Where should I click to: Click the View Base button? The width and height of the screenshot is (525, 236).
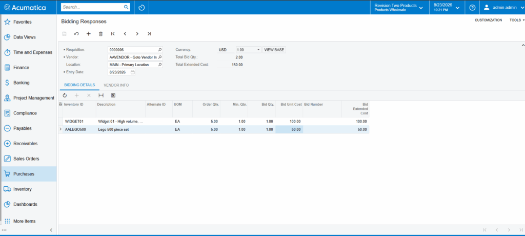pos(274,50)
